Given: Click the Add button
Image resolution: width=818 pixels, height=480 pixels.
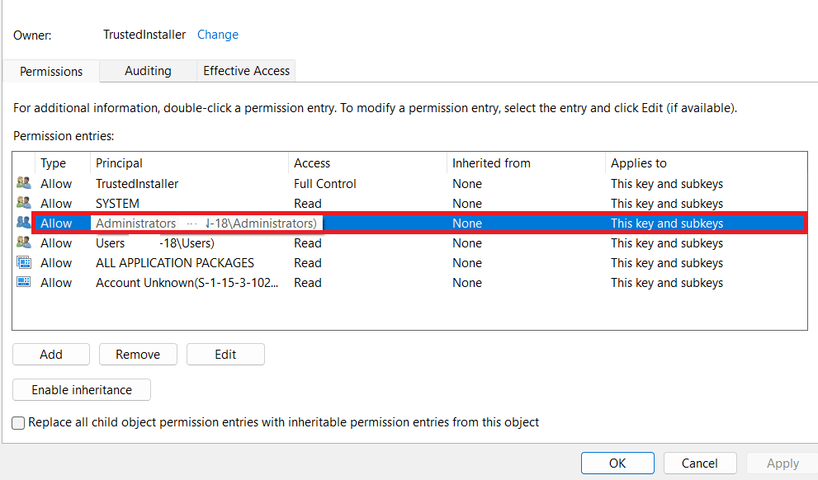Looking at the screenshot, I should point(50,354).
